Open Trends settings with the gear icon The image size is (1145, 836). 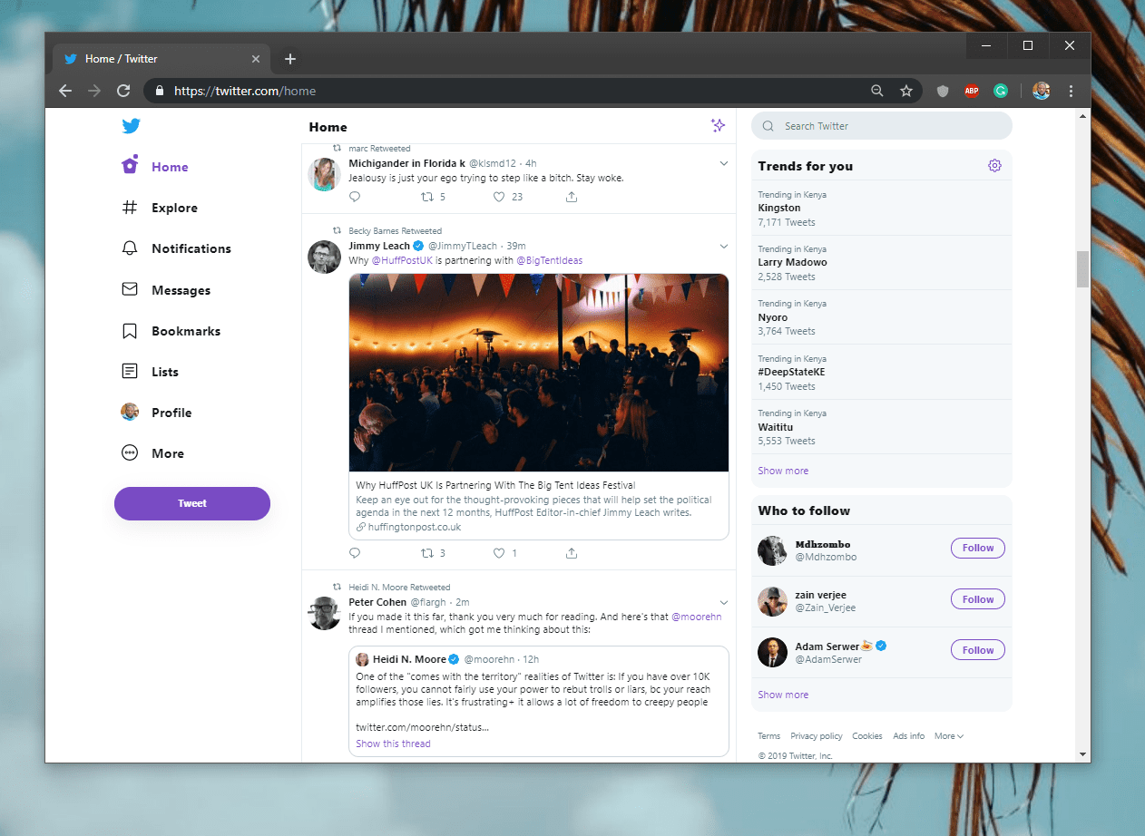click(994, 165)
